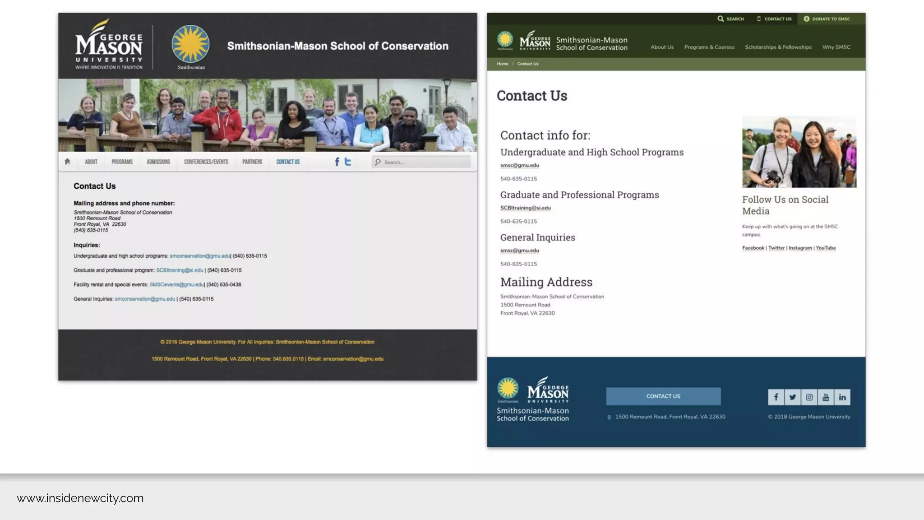Click Home in the breadcrumb trail

[503, 64]
